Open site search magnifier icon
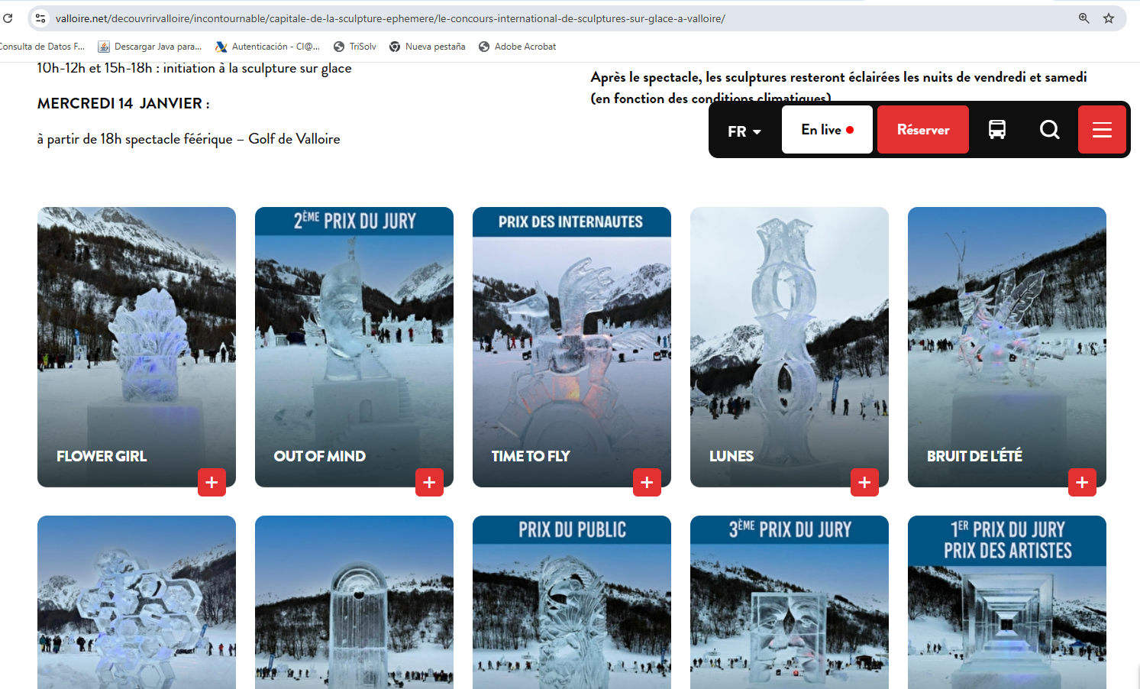Screen dimensions: 1140x689 click(x=1050, y=130)
